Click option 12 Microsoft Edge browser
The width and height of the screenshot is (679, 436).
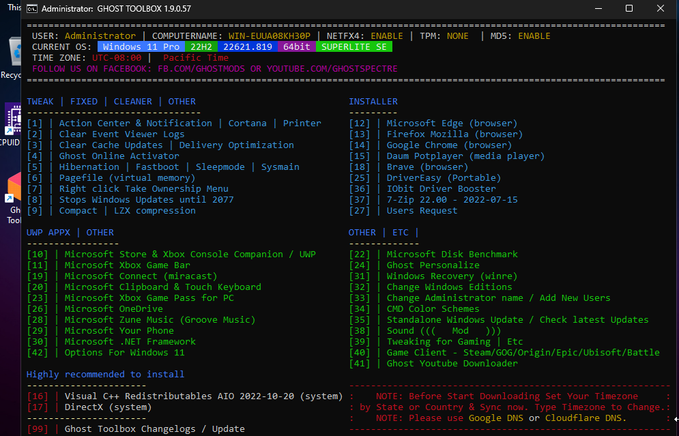tap(433, 123)
